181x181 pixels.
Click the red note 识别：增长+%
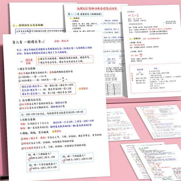point(61,41)
